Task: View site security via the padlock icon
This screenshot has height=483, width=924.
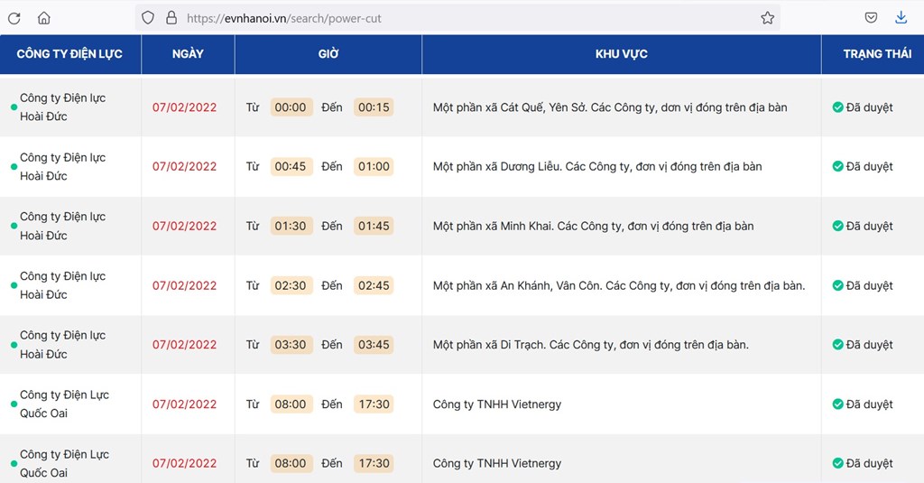Action: (171, 18)
